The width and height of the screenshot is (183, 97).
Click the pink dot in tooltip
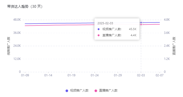99,35
